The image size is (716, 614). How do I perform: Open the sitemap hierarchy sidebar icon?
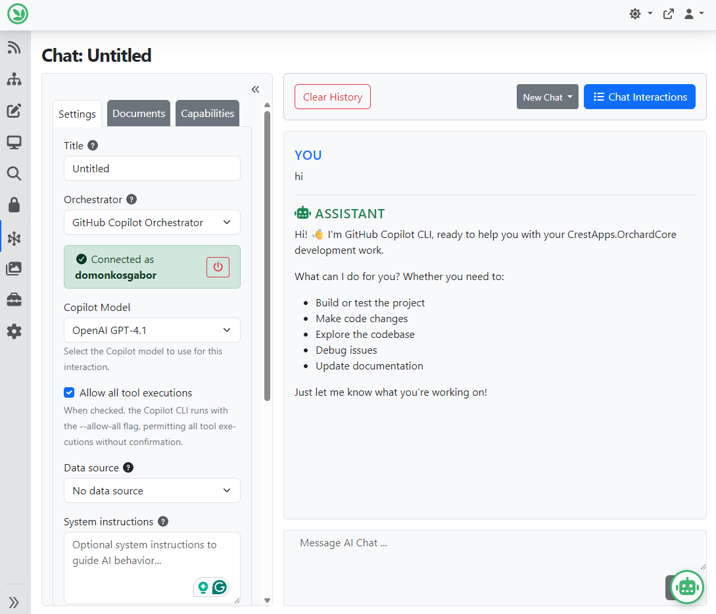coord(14,79)
